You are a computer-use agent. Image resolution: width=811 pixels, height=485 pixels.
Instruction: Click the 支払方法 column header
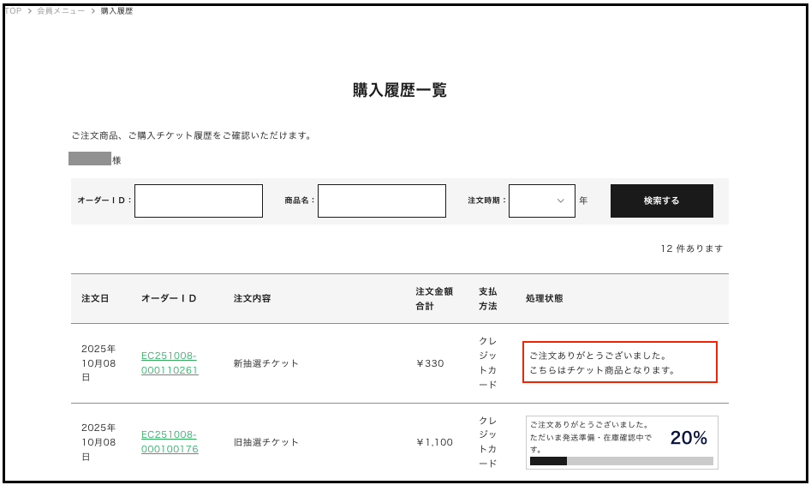tap(487, 298)
